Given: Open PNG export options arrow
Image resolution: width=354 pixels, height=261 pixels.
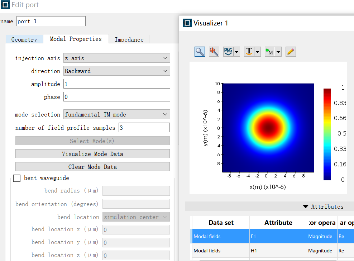Looking at the screenshot, I should click(x=236, y=52).
